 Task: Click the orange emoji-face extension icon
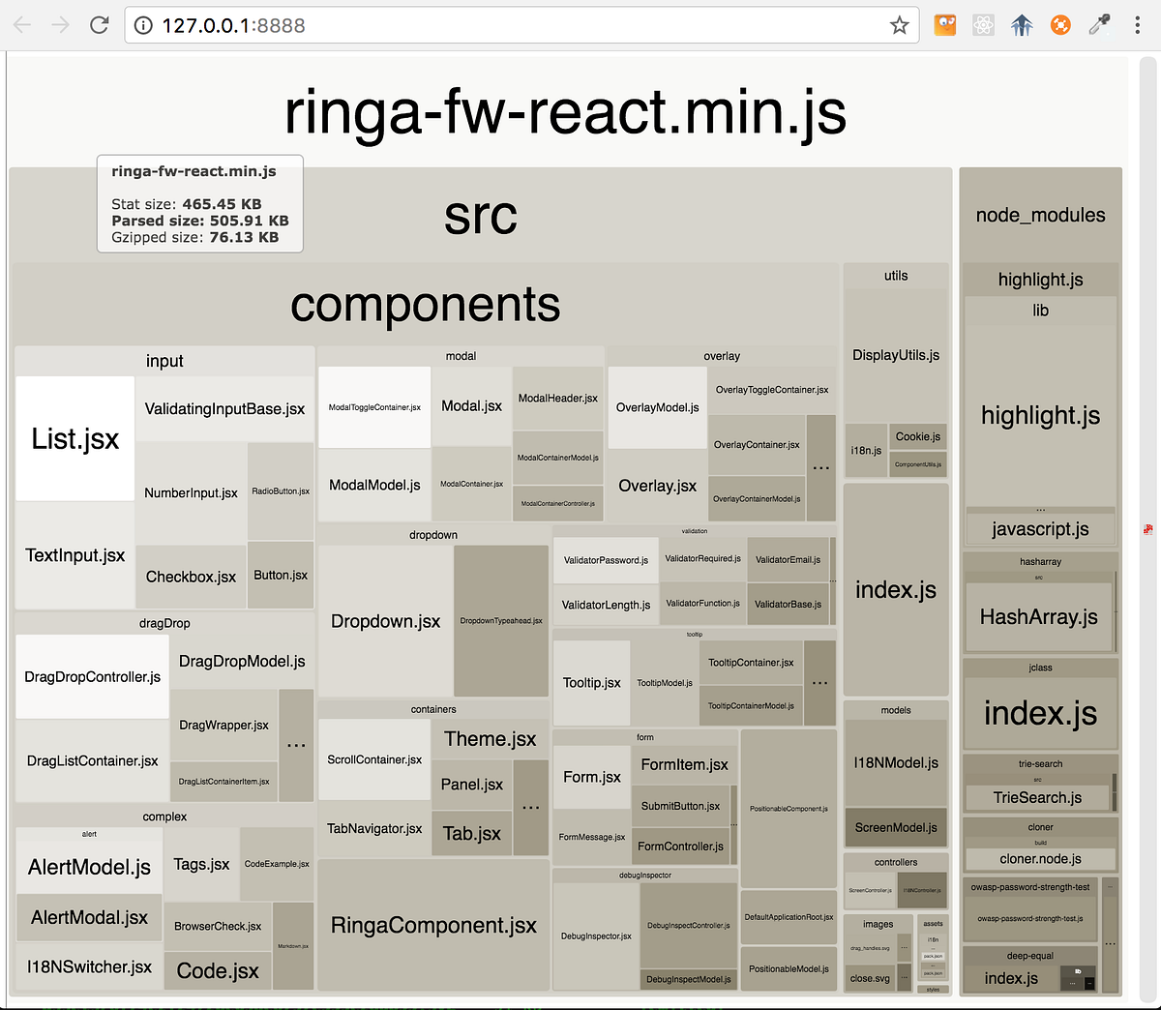[x=944, y=25]
